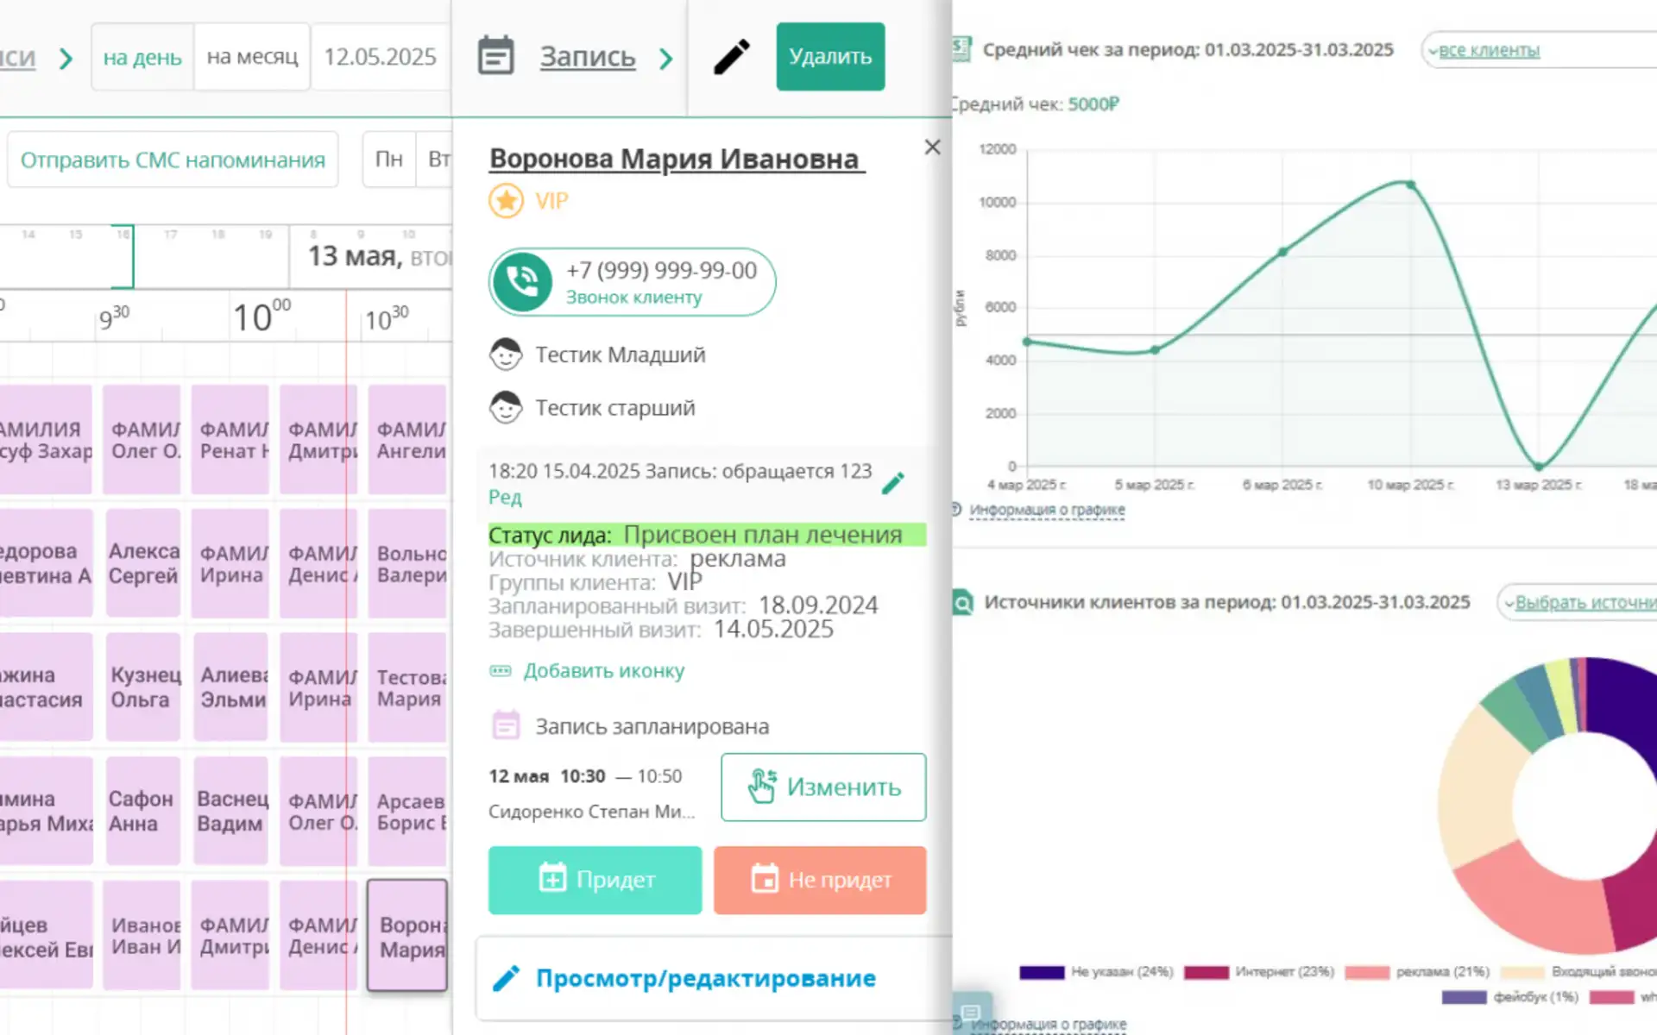
Task: Open the Тестова Мария appointment card
Action: (407, 687)
